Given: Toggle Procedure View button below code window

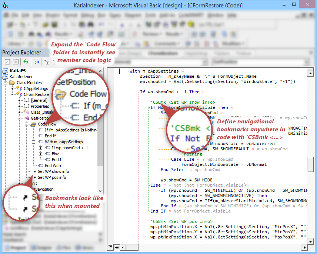Looking at the screenshot, I should pos(110,247).
